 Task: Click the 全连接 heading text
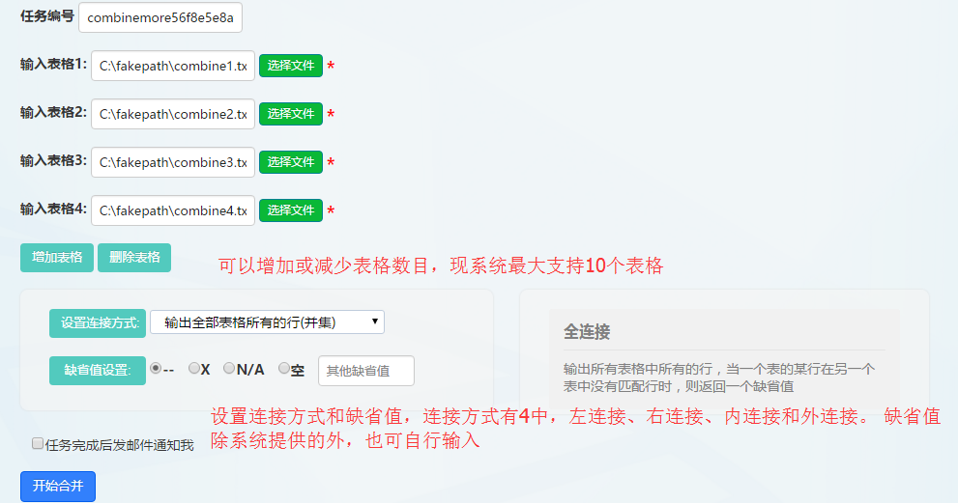click(587, 332)
